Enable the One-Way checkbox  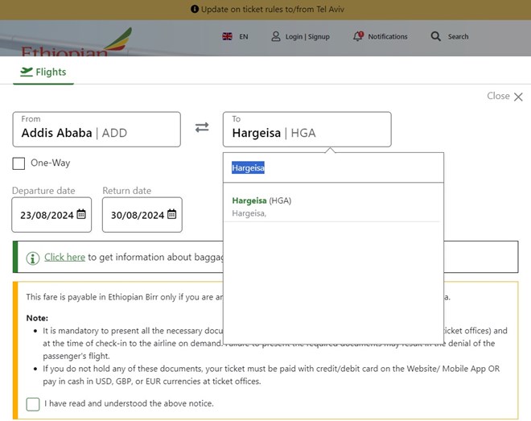coord(19,163)
